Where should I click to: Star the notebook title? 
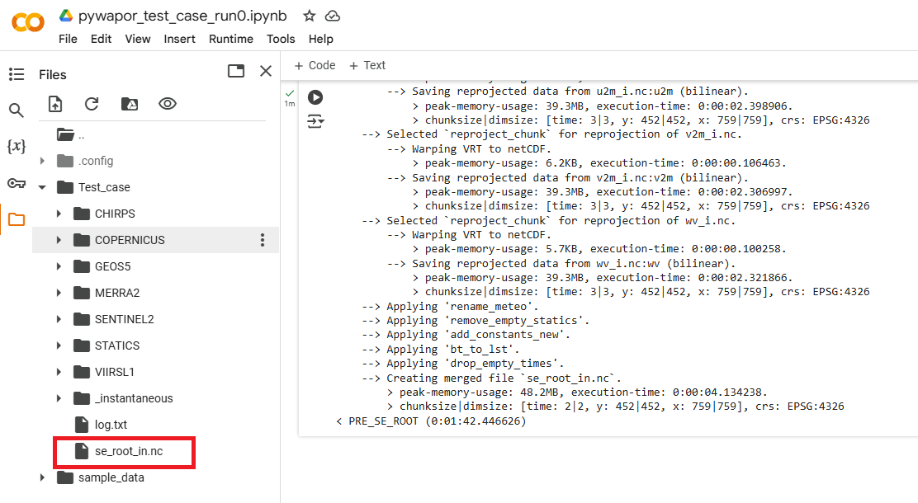click(309, 16)
